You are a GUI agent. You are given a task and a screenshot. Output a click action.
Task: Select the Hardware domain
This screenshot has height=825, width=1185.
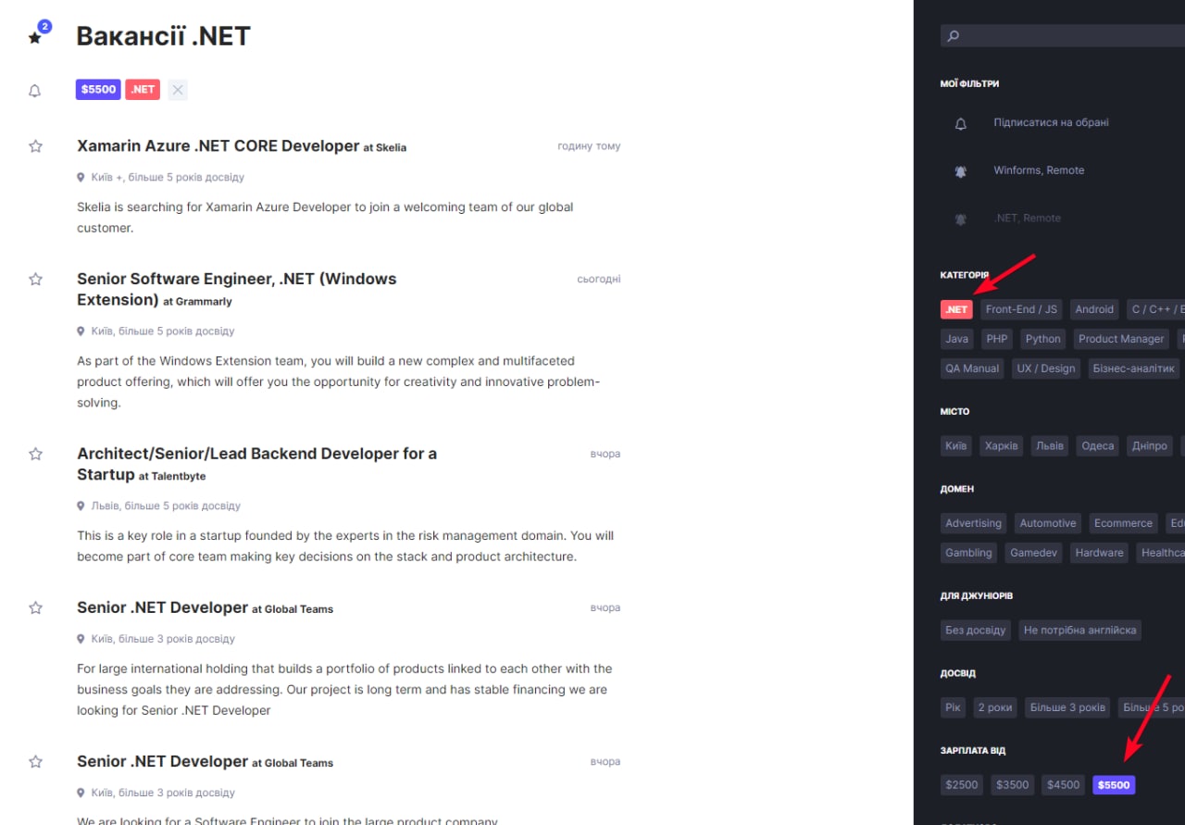1100,553
